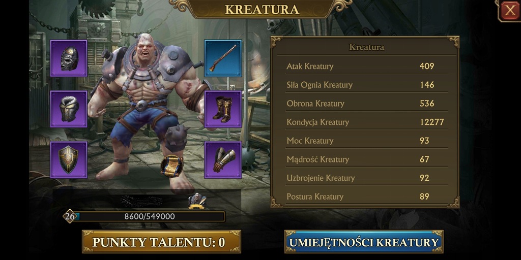This screenshot has width=521, height=260.
Task: Click the Punkty Talentu: 0 button
Action: tap(161, 242)
